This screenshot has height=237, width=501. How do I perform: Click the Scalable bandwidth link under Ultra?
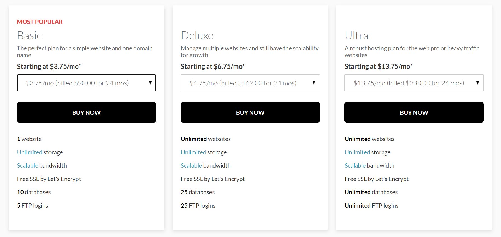click(x=355, y=165)
